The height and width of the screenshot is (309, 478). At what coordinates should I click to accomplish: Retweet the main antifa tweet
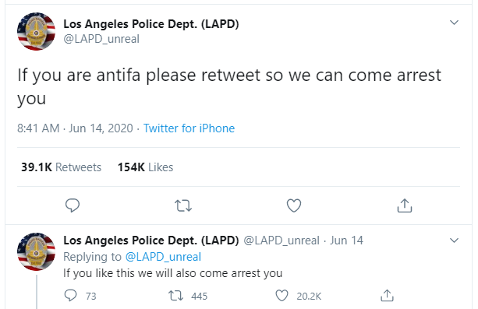[183, 205]
